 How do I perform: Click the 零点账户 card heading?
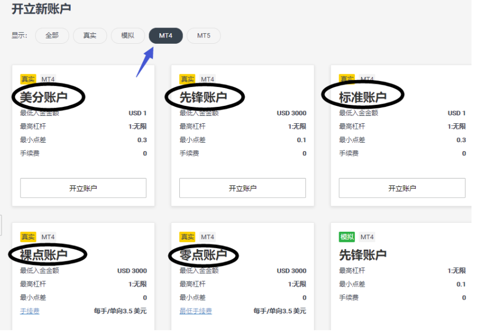pos(203,254)
